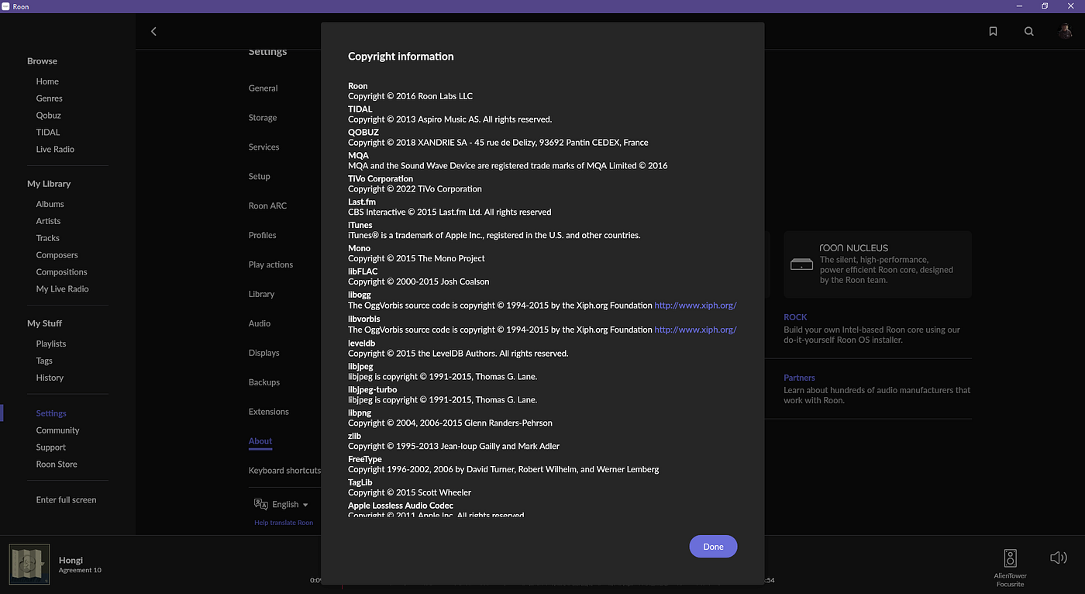Switch to the Backups settings tab
Image resolution: width=1085 pixels, height=594 pixels.
263,383
